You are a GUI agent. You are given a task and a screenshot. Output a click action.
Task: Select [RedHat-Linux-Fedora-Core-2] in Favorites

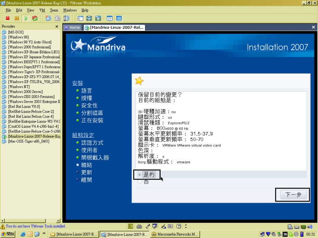coord(31,111)
